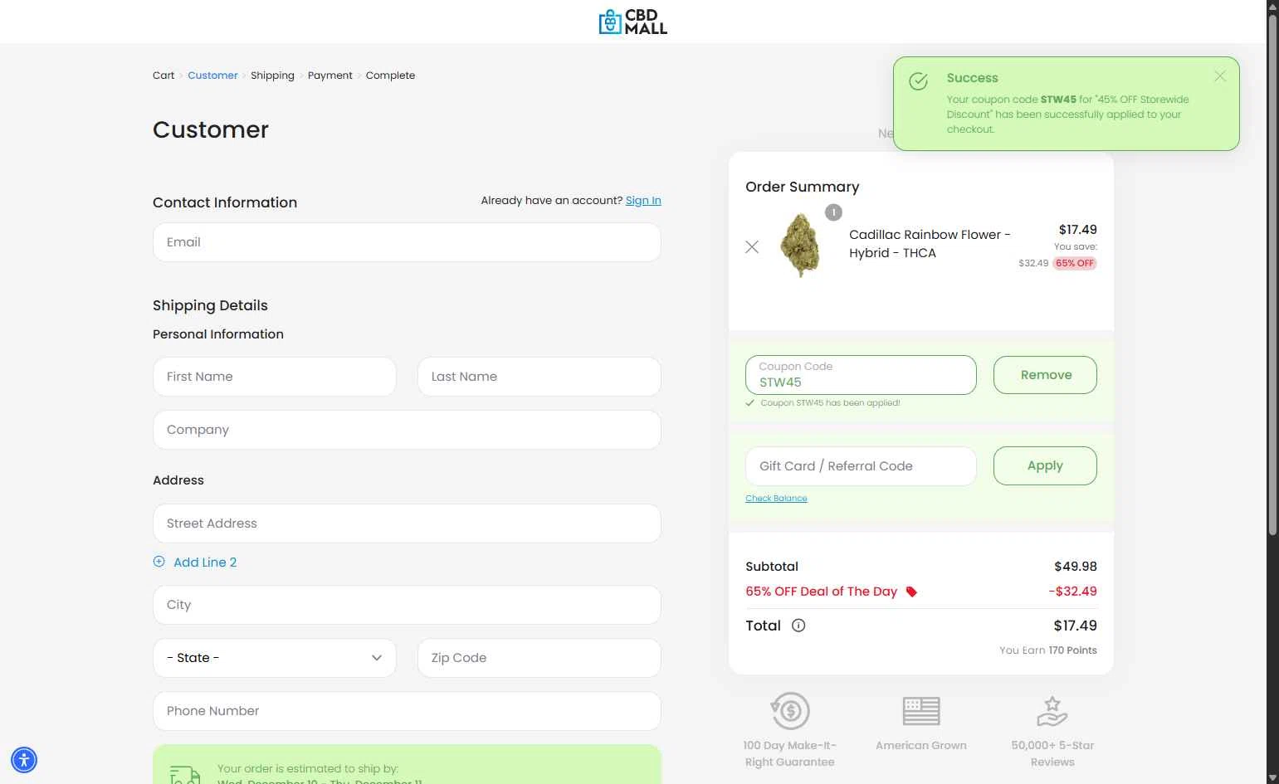Screen dimensions: 1279x784
Task: Click the Subtotal amount $49.98
Action: [1075, 567]
